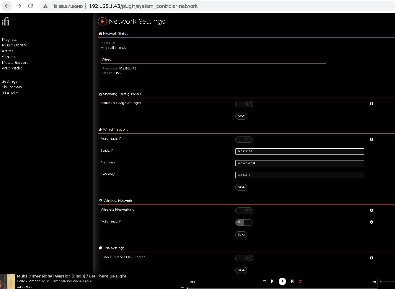The width and height of the screenshot is (395, 289).
Task: Skip to previous track
Action: tap(272, 281)
